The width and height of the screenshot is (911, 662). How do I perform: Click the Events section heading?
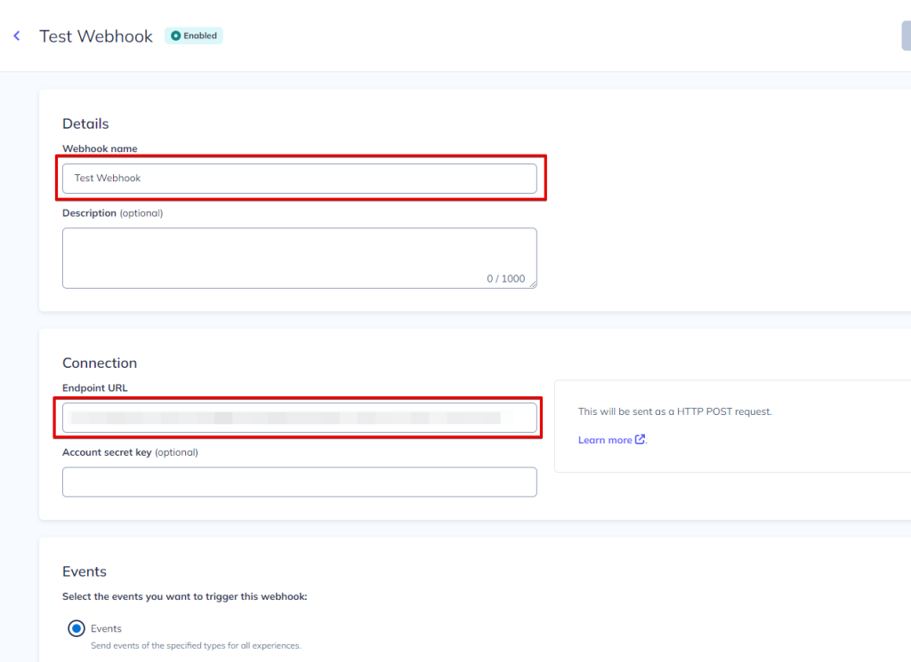(x=85, y=571)
